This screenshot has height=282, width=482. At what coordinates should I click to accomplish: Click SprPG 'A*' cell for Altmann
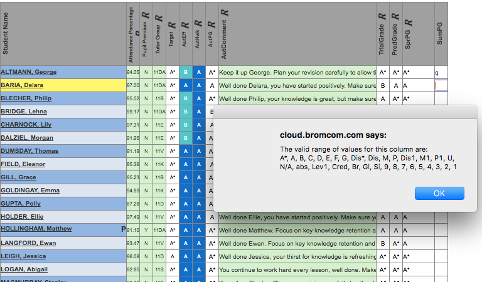(x=419, y=73)
